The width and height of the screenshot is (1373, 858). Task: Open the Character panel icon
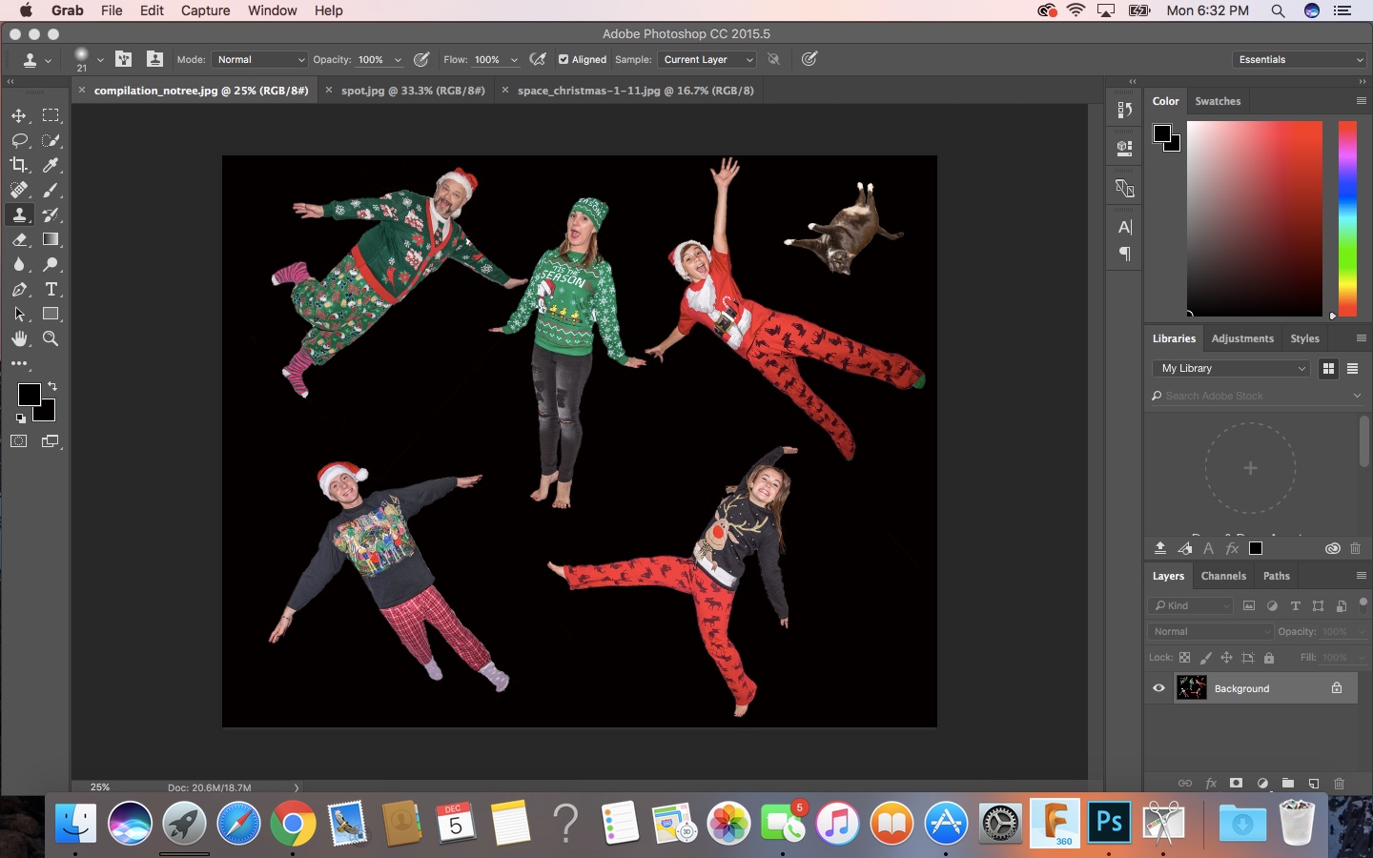[x=1124, y=227]
